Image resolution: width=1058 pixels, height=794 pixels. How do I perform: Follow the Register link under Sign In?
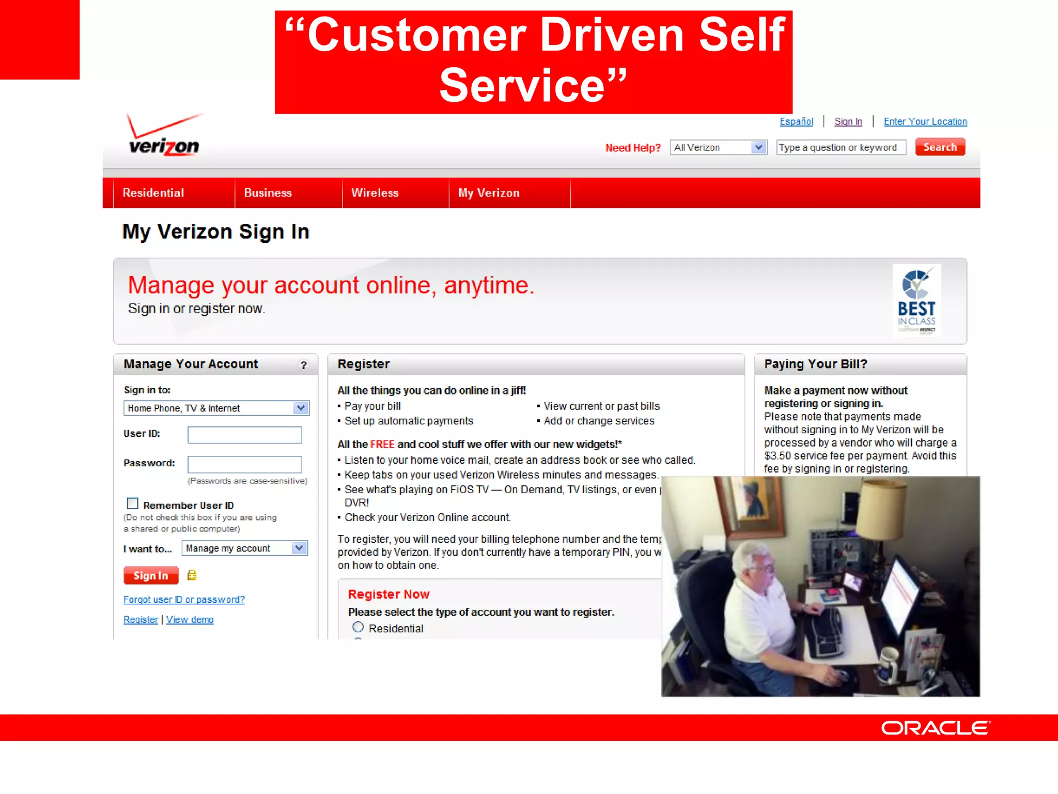click(141, 619)
